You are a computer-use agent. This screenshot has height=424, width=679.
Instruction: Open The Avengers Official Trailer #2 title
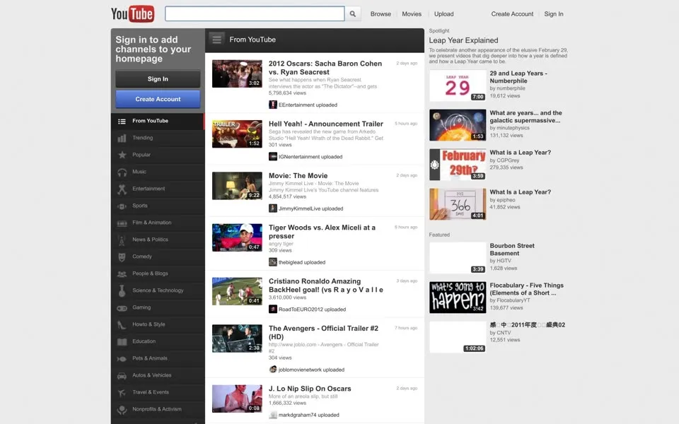[323, 333]
